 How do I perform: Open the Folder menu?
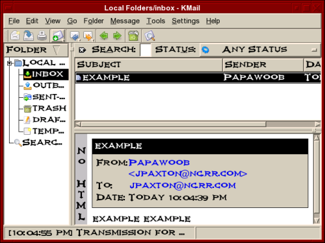point(94,21)
